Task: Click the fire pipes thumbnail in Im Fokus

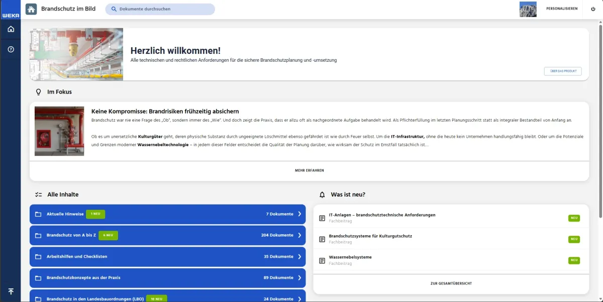Action: [59, 131]
